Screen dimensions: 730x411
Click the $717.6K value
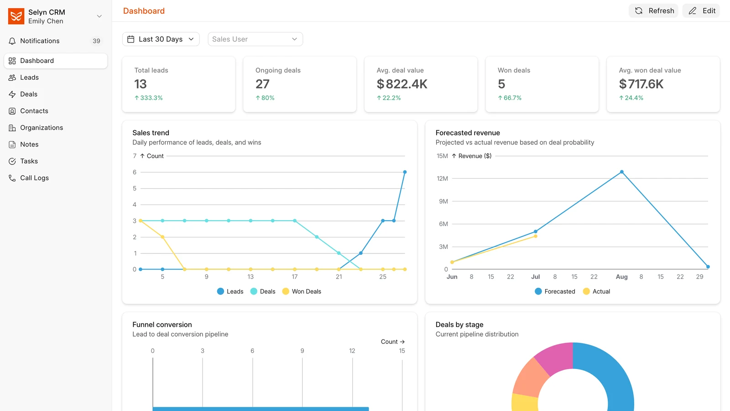[x=641, y=84]
